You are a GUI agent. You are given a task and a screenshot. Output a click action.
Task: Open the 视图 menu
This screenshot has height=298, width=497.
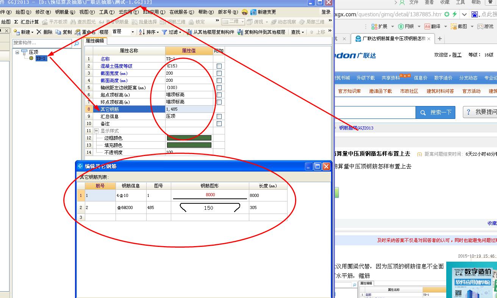[86, 12]
